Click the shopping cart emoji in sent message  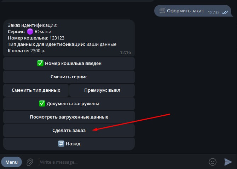162,11
